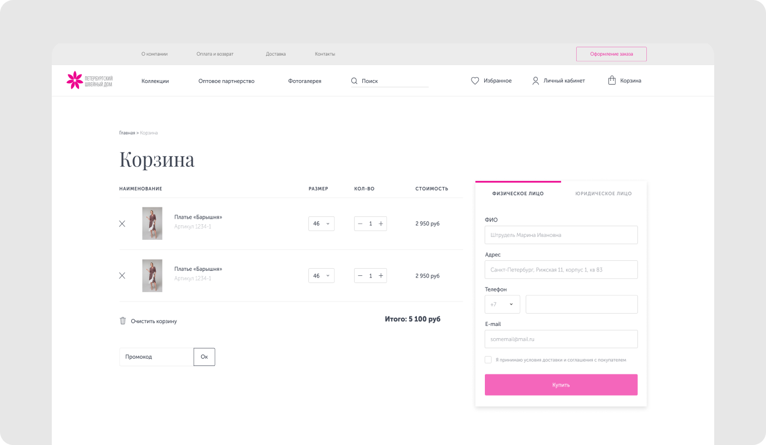
Task: Open the +7 phone country code dropdown
Action: (502, 304)
